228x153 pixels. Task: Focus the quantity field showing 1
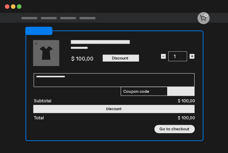tap(177, 56)
